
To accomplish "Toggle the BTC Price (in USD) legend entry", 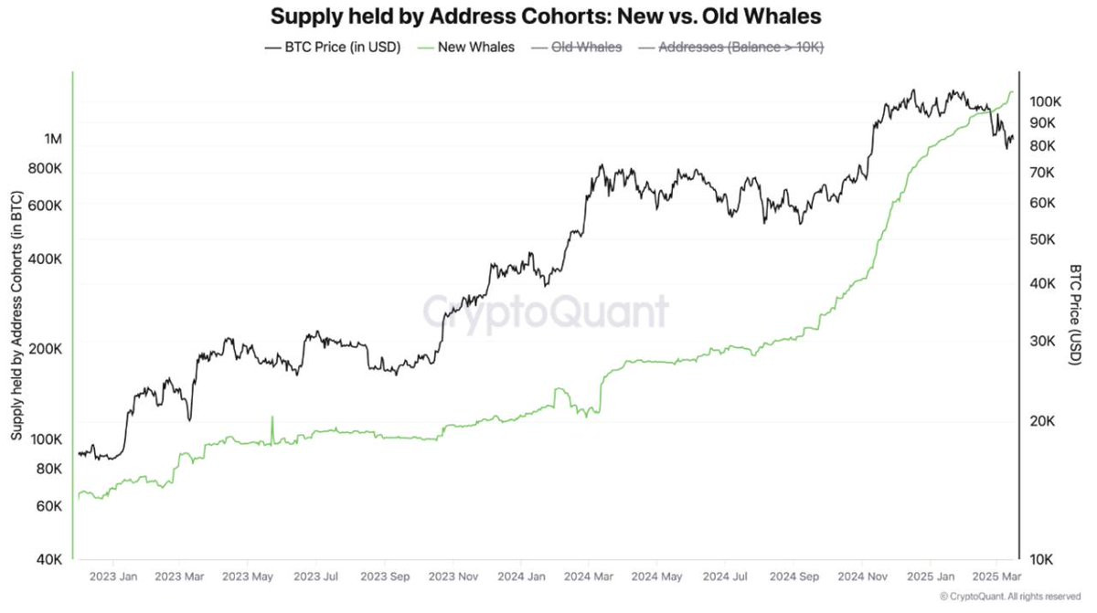I will [333, 47].
